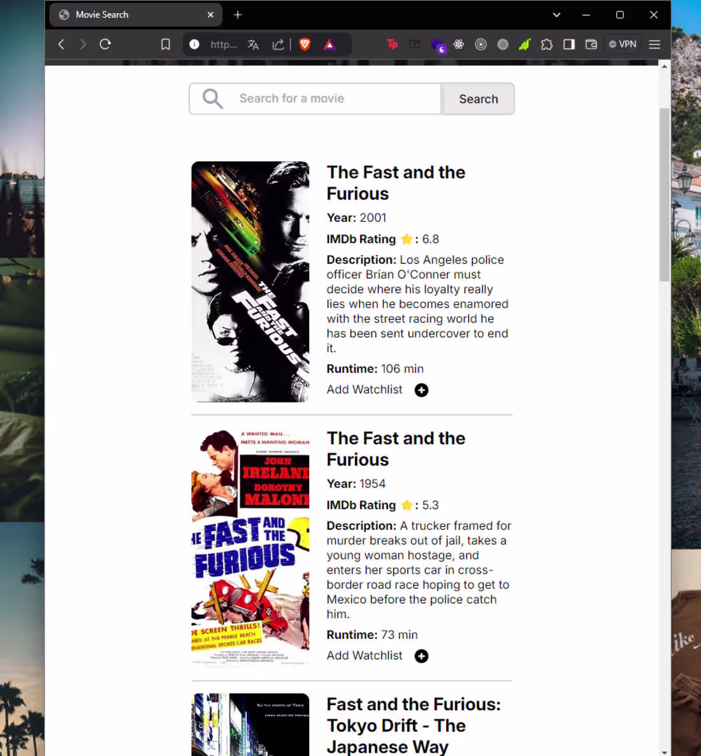Viewport: 701px width, 756px height.
Task: Open the page translate icon
Action: click(253, 44)
